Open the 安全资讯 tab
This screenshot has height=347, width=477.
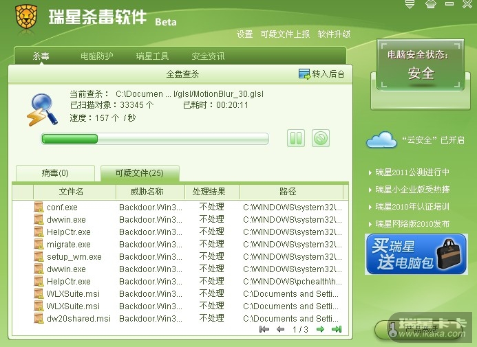click(x=208, y=56)
